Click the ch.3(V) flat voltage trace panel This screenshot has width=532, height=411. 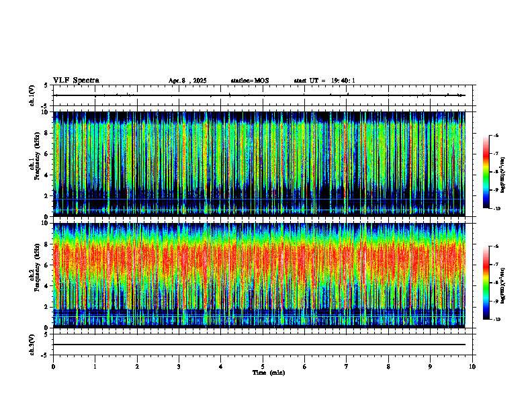pyautogui.click(x=263, y=345)
